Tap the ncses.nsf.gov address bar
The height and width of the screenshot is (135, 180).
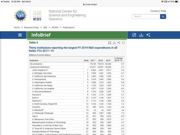pyautogui.click(x=90, y=4)
